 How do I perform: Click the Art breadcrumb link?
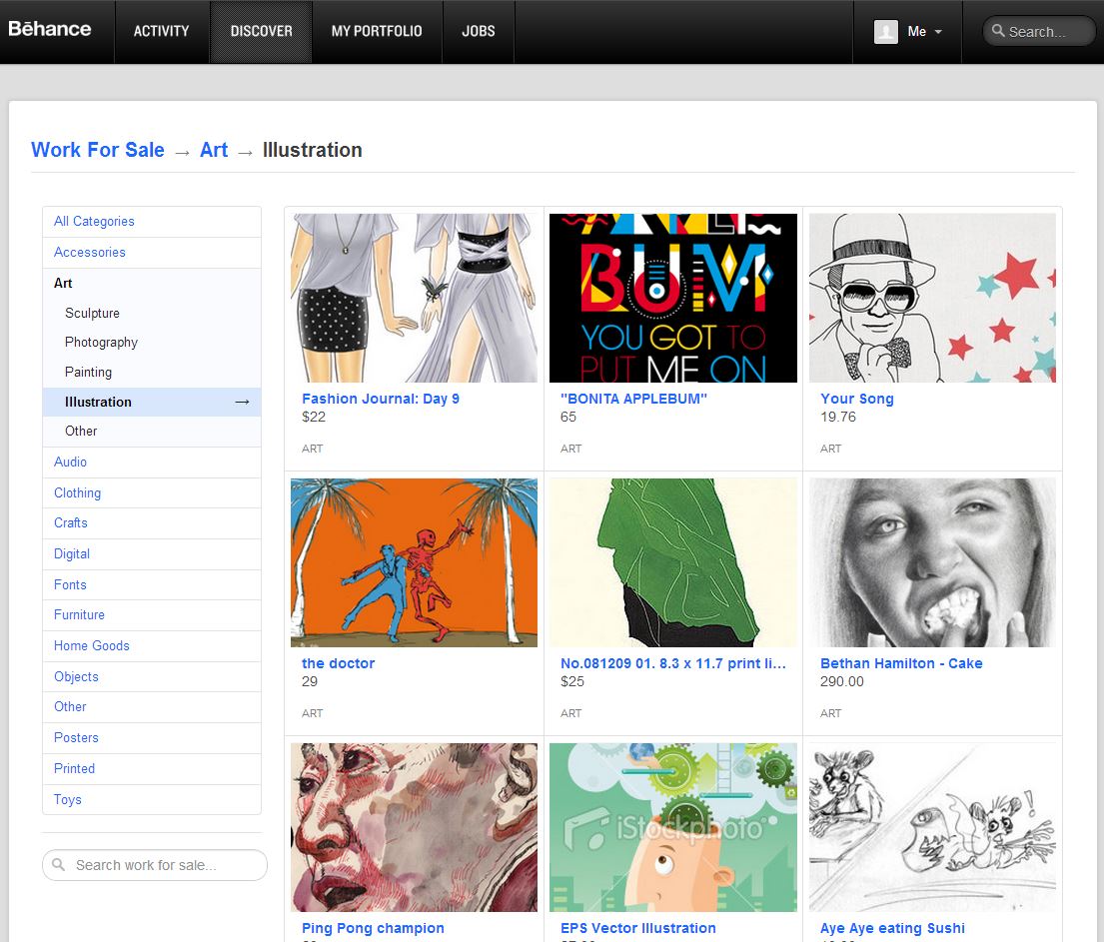[214, 150]
